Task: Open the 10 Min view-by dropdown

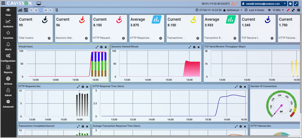Action: (278, 10)
